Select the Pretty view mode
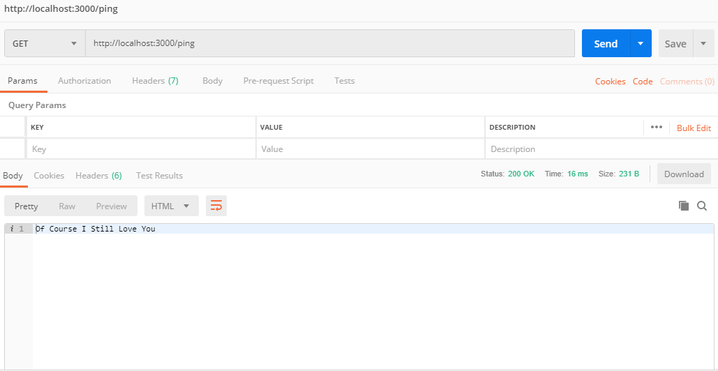This screenshot has height=371, width=718. tap(26, 206)
